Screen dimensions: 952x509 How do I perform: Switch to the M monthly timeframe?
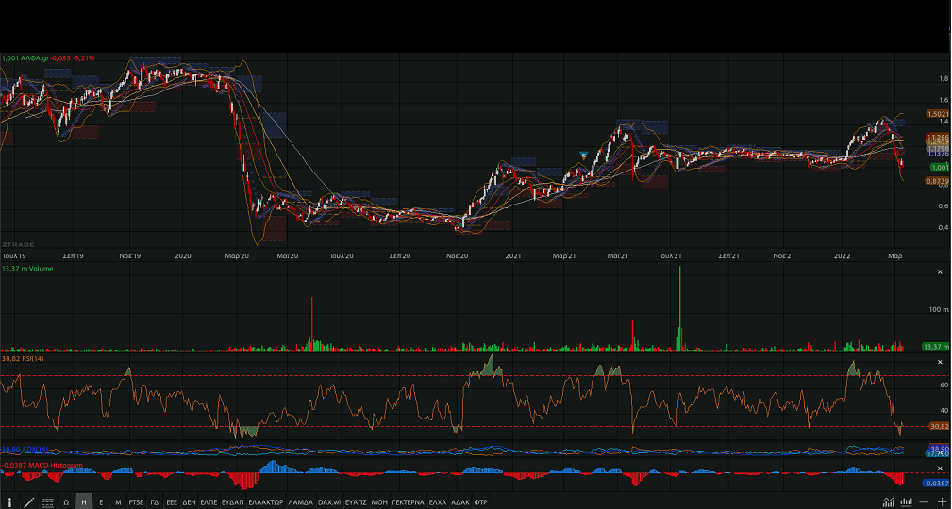click(118, 502)
